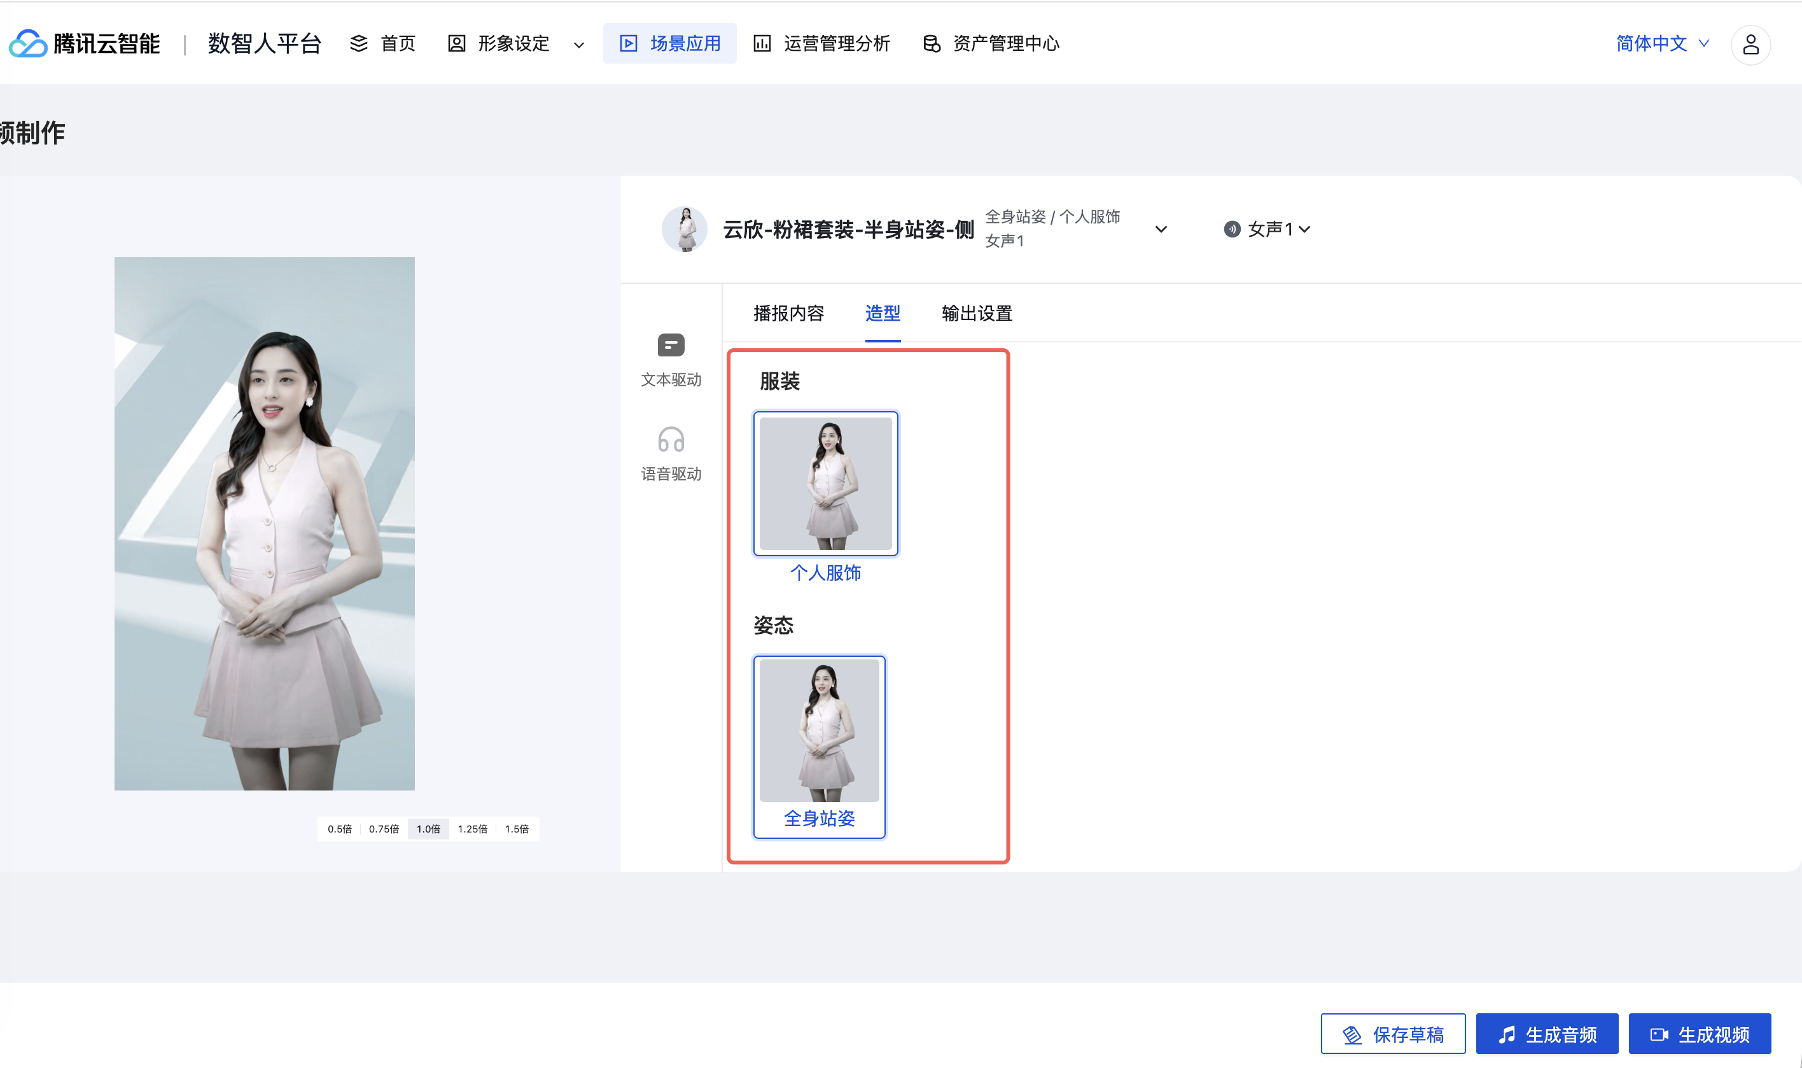Image resolution: width=1802 pixels, height=1068 pixels.
Task: Click the Tencent Cloud logo icon
Action: [28, 44]
